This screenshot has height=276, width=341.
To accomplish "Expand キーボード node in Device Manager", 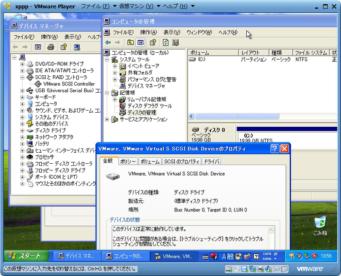I will pos(22,97).
